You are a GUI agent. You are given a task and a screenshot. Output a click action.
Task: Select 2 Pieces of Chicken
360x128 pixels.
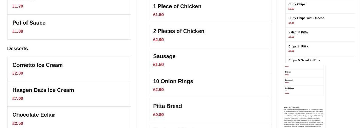[x=179, y=31]
